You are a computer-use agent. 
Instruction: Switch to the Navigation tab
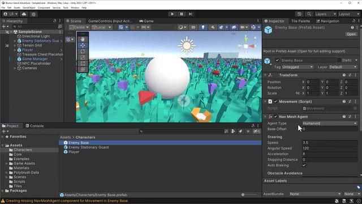pos(327,21)
